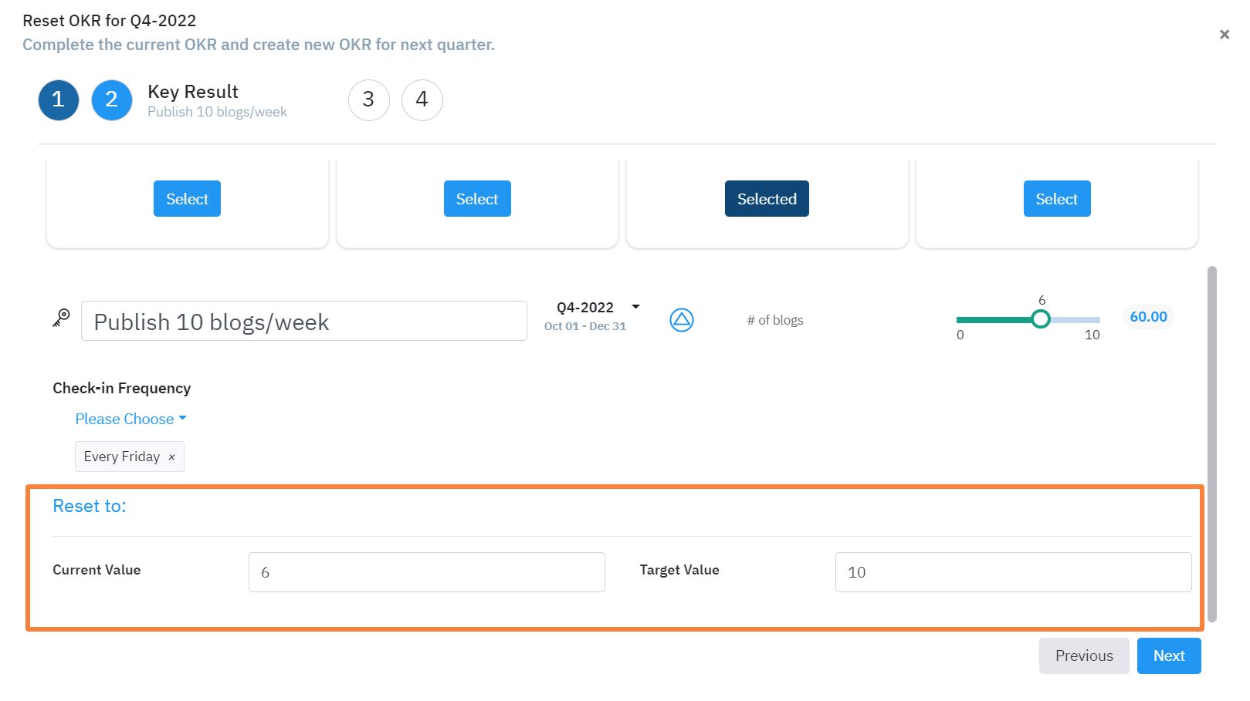Click the Target Value input field
Image resolution: width=1250 pixels, height=701 pixels.
[x=1013, y=572]
